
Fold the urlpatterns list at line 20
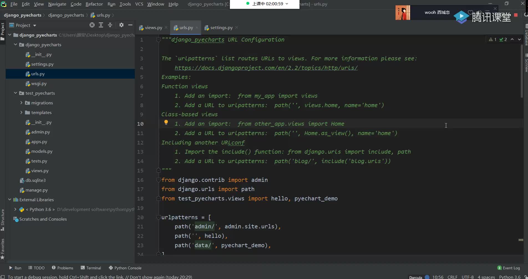click(x=159, y=217)
